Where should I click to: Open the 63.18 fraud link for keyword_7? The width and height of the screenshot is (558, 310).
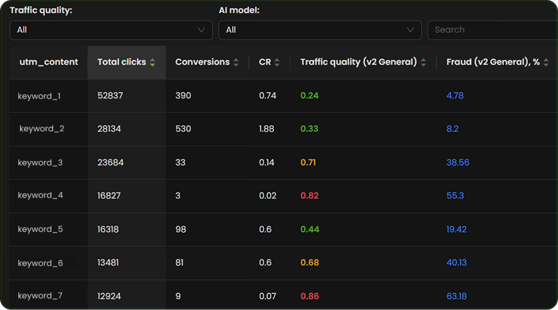[457, 296]
